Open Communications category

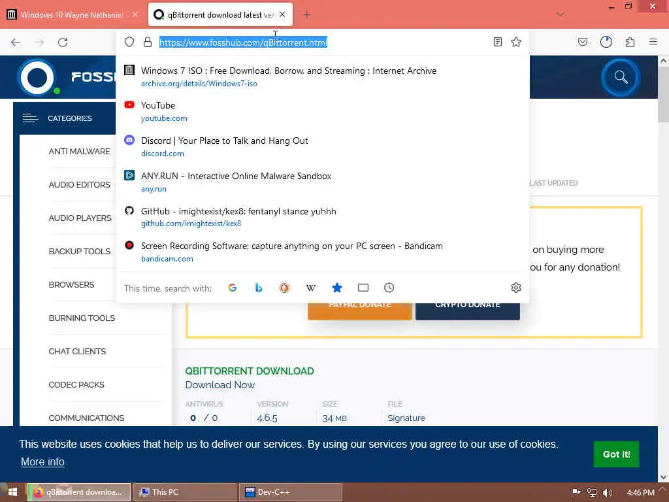click(x=86, y=418)
